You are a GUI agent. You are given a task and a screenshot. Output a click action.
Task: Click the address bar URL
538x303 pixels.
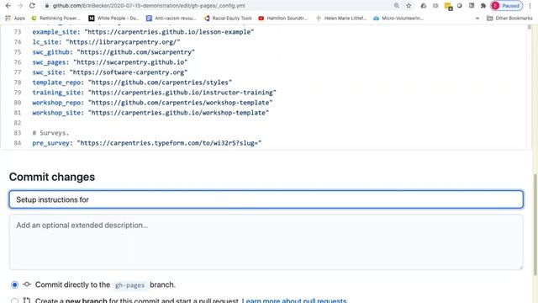click(149, 6)
